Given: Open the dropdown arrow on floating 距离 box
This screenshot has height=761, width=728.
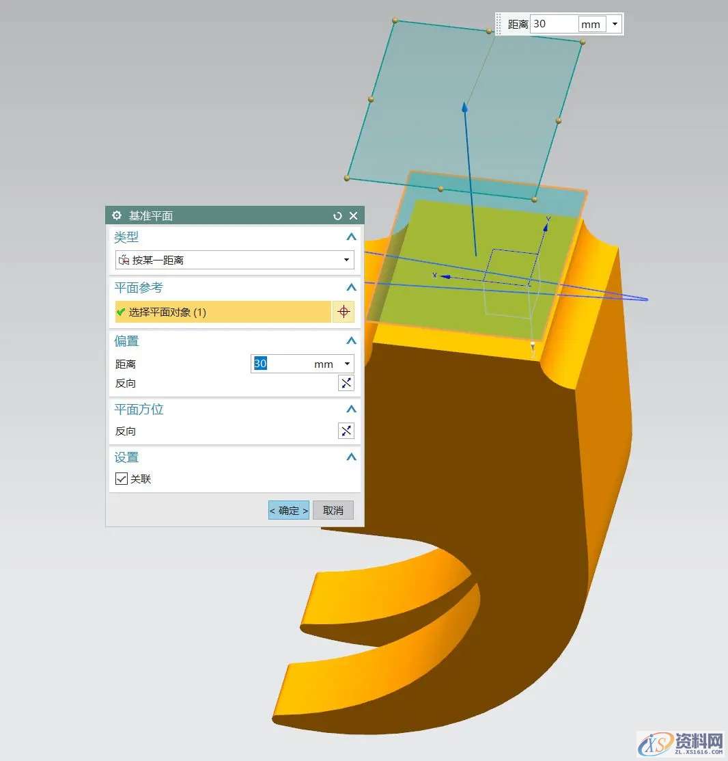Looking at the screenshot, I should [615, 24].
